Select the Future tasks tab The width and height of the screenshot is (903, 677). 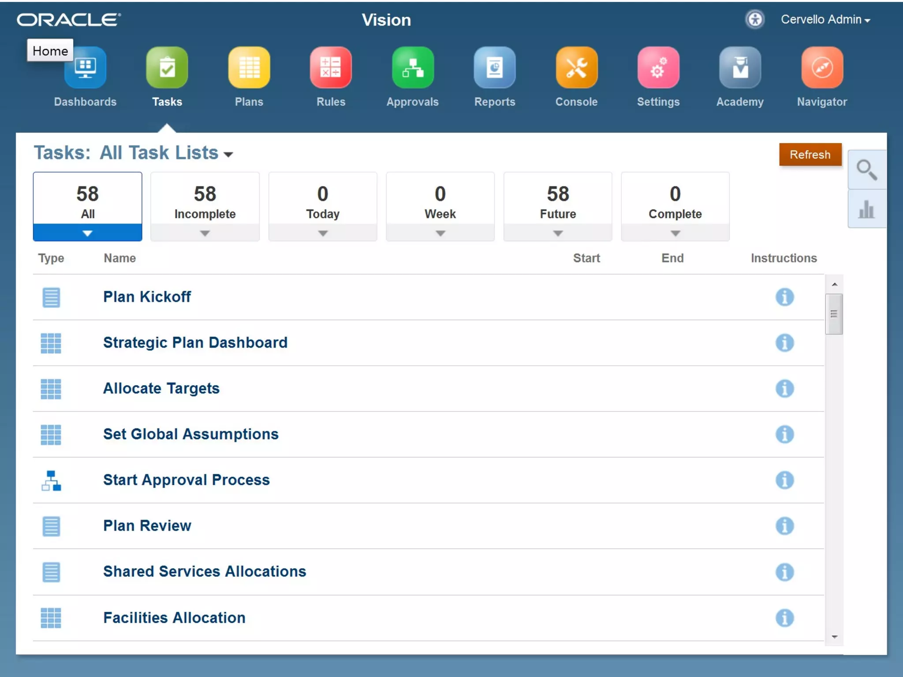(x=558, y=203)
